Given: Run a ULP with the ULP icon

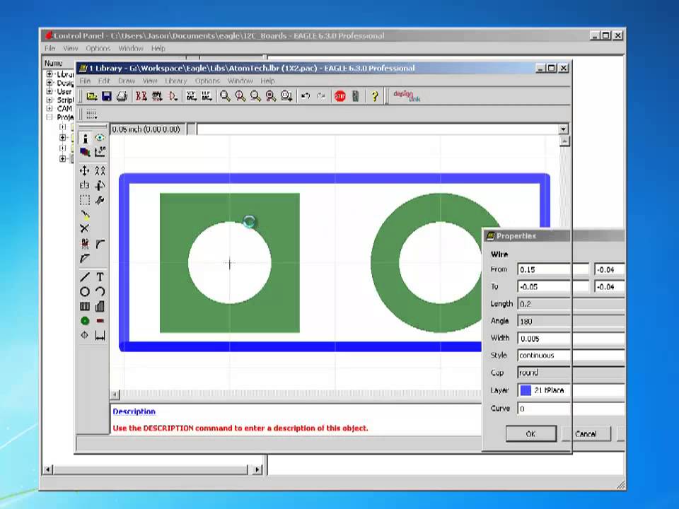Looking at the screenshot, I should 206,96.
